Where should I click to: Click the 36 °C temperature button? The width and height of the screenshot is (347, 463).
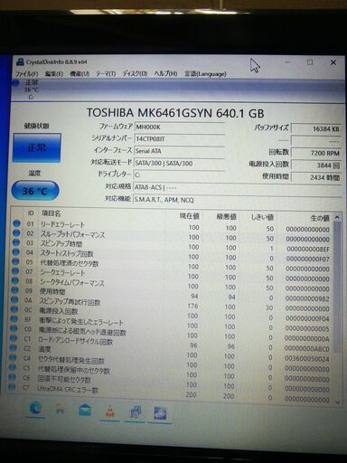point(35,191)
